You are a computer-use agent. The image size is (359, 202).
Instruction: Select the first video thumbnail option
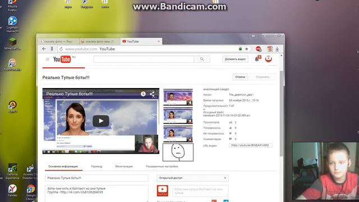click(x=178, y=97)
